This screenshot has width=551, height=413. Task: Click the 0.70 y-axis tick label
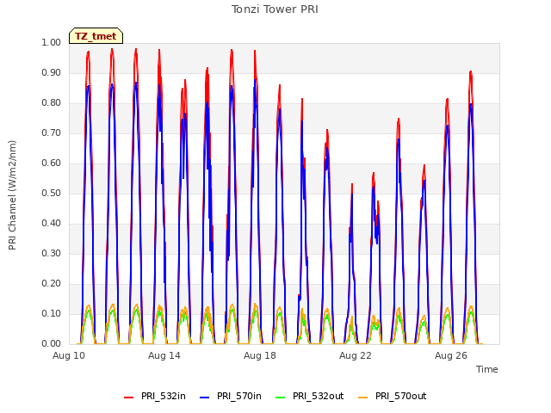point(52,133)
